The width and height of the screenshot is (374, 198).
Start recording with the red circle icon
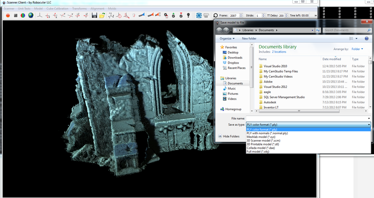pyautogui.click(x=8, y=16)
